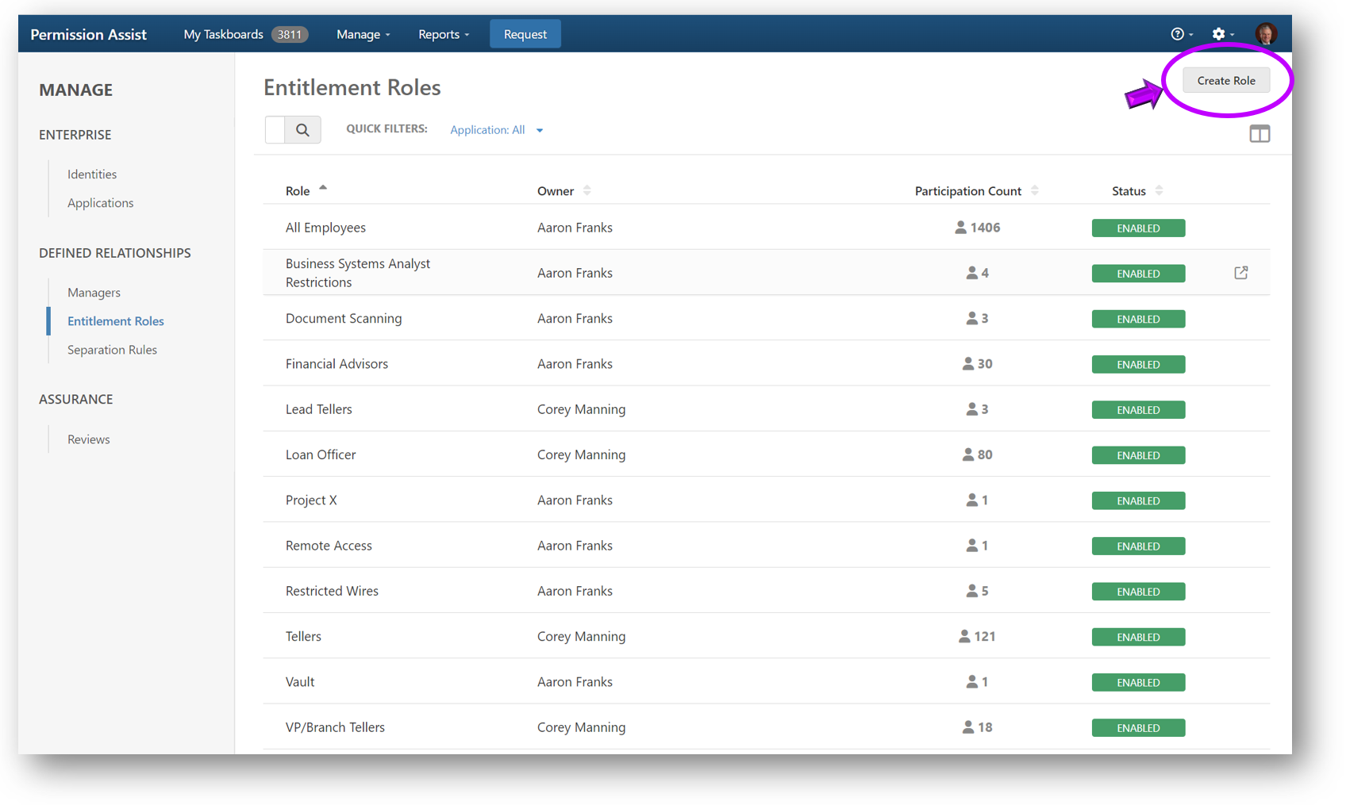Click the search input field
The image size is (1346, 805).
(275, 130)
